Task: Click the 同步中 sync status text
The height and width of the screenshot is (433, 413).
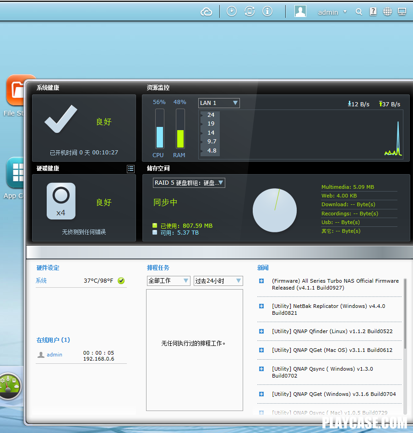Action: (165, 203)
